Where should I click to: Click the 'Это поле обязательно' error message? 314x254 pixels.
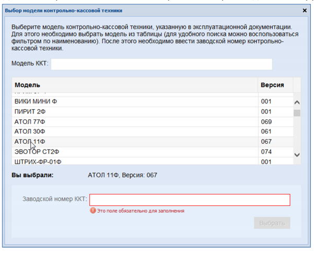coord(141,211)
